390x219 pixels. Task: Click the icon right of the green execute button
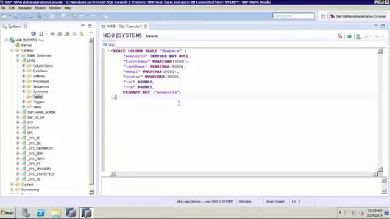pos(358,36)
